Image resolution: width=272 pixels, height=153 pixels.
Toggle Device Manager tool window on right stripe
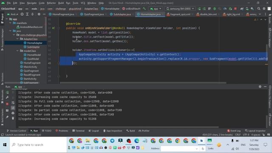click(x=270, y=38)
